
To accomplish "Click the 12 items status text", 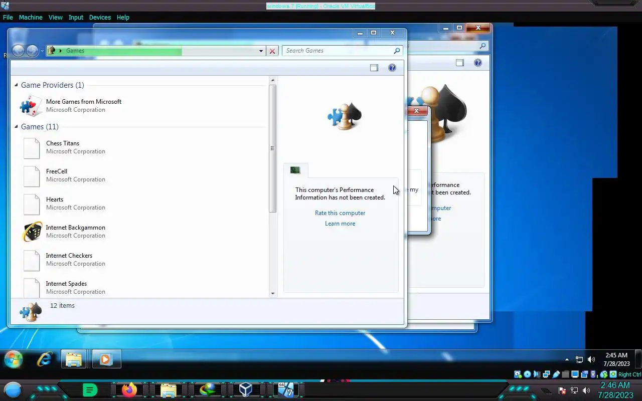I will (62, 306).
